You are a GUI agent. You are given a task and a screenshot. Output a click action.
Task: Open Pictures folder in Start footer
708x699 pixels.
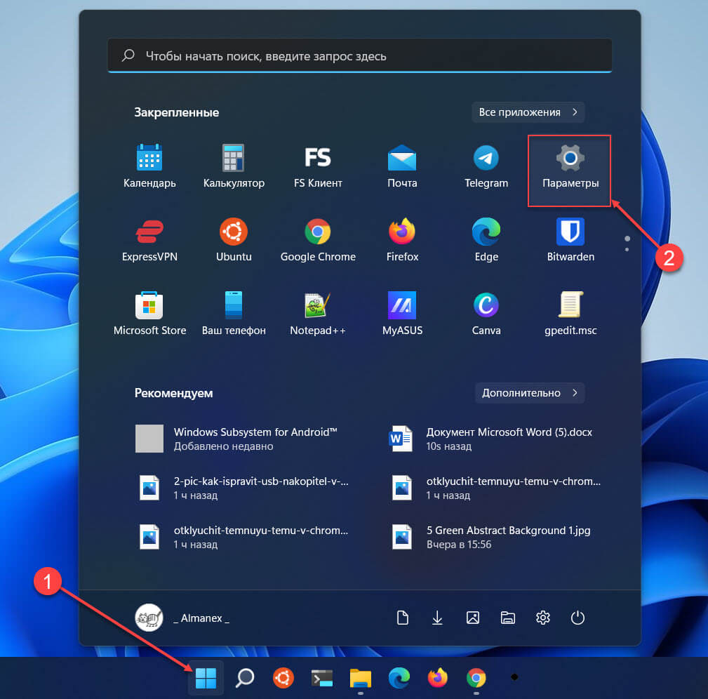[x=473, y=618]
